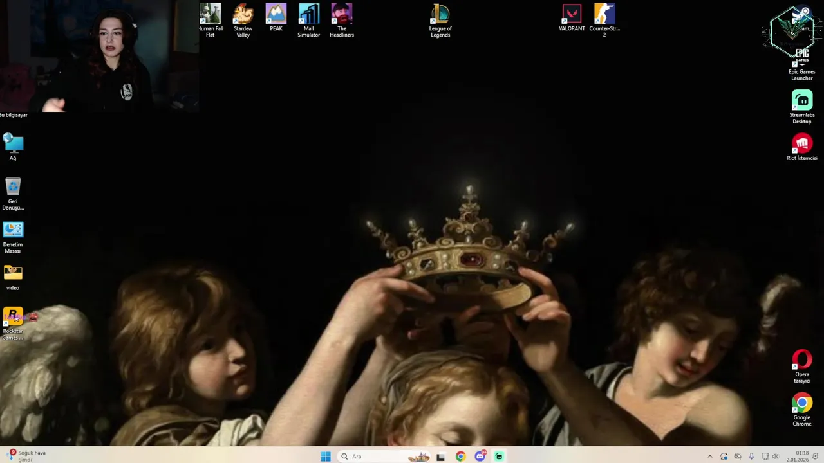Open Discord from the taskbar
This screenshot has height=463, width=824.
(x=480, y=457)
